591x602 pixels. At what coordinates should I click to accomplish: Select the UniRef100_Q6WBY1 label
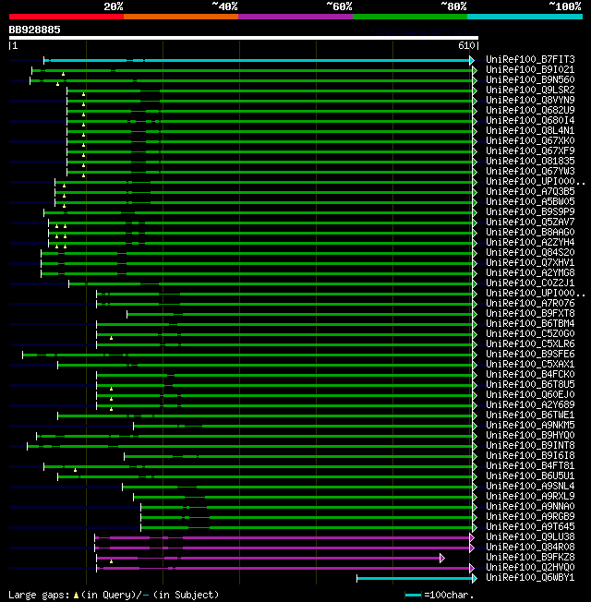click(x=530, y=578)
